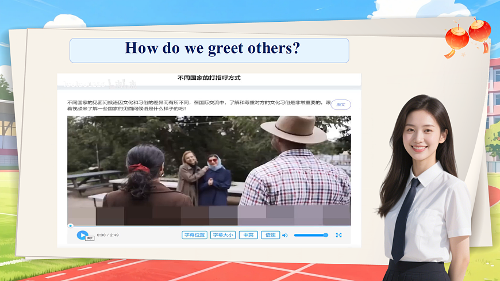This screenshot has height=281, width=500.
Task: Click the intro paragraph above the video
Action: (195, 105)
